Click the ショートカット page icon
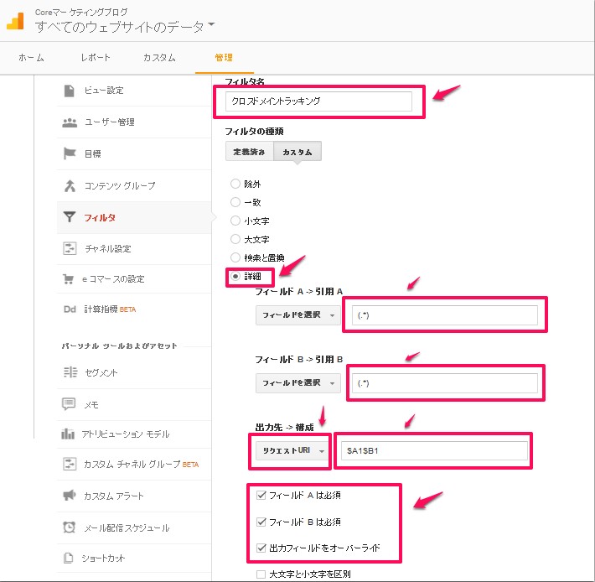This screenshot has width=595, height=582. 69,558
